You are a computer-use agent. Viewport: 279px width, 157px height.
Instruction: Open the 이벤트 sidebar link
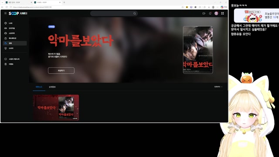15,64
